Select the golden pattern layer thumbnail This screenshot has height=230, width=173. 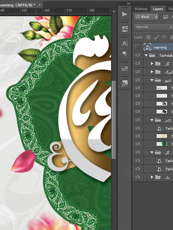tap(162, 136)
